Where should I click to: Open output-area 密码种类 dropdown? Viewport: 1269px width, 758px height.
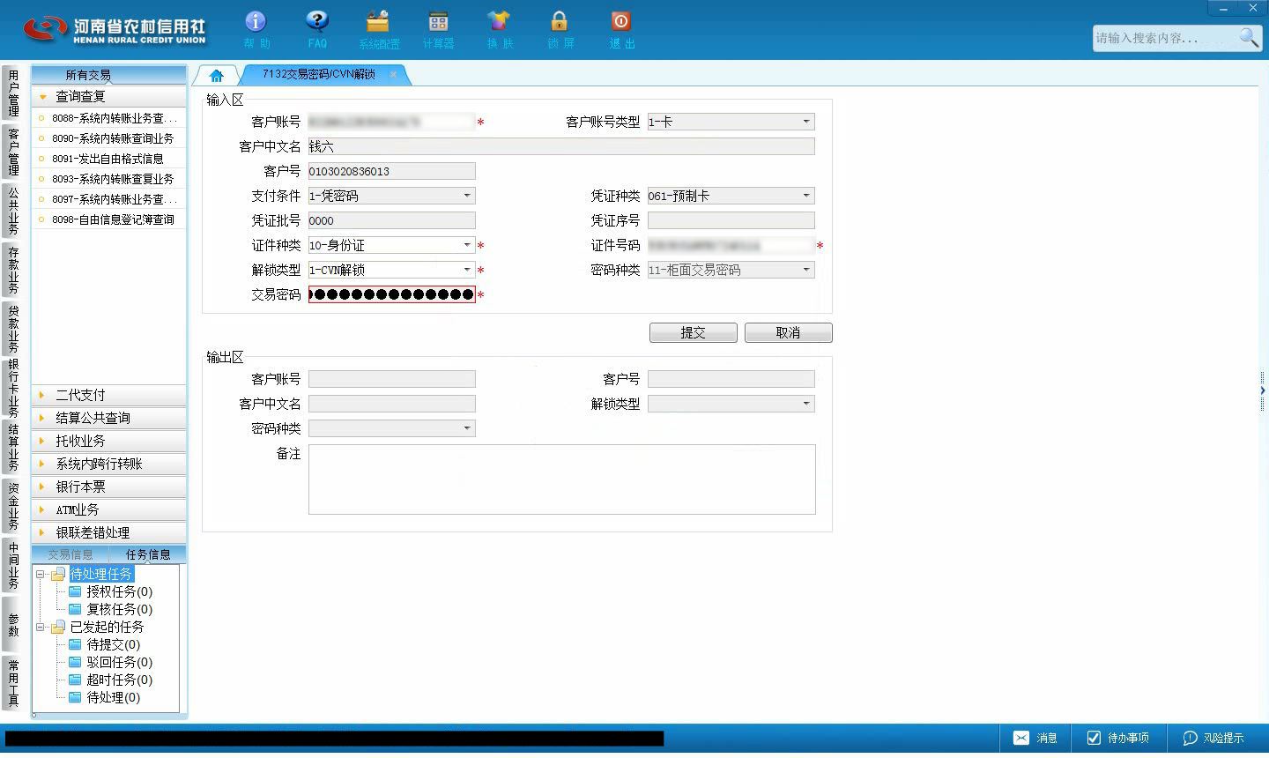(x=467, y=428)
